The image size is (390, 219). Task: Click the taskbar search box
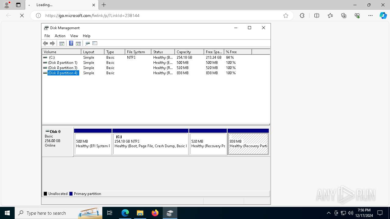[58, 213]
